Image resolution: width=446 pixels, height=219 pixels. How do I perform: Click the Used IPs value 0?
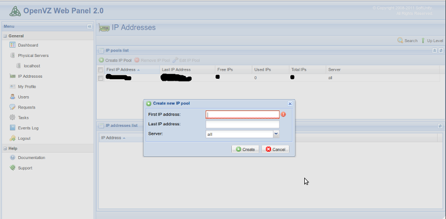click(x=255, y=78)
